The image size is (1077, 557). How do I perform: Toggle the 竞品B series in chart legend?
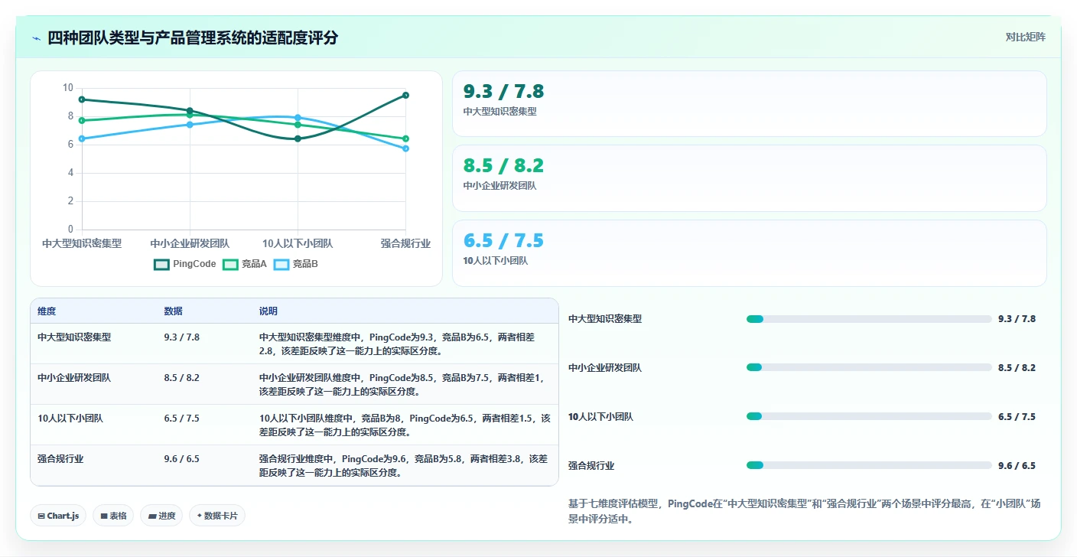[295, 264]
